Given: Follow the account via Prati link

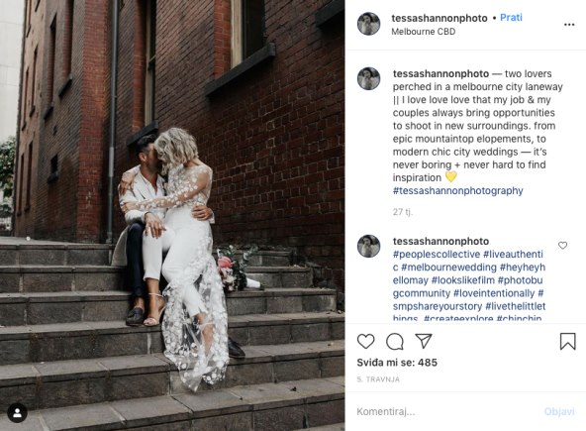Looking at the screenshot, I should (511, 18).
